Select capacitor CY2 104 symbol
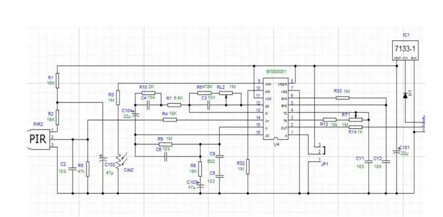Screen dimensions: 443x217 coord(386,162)
